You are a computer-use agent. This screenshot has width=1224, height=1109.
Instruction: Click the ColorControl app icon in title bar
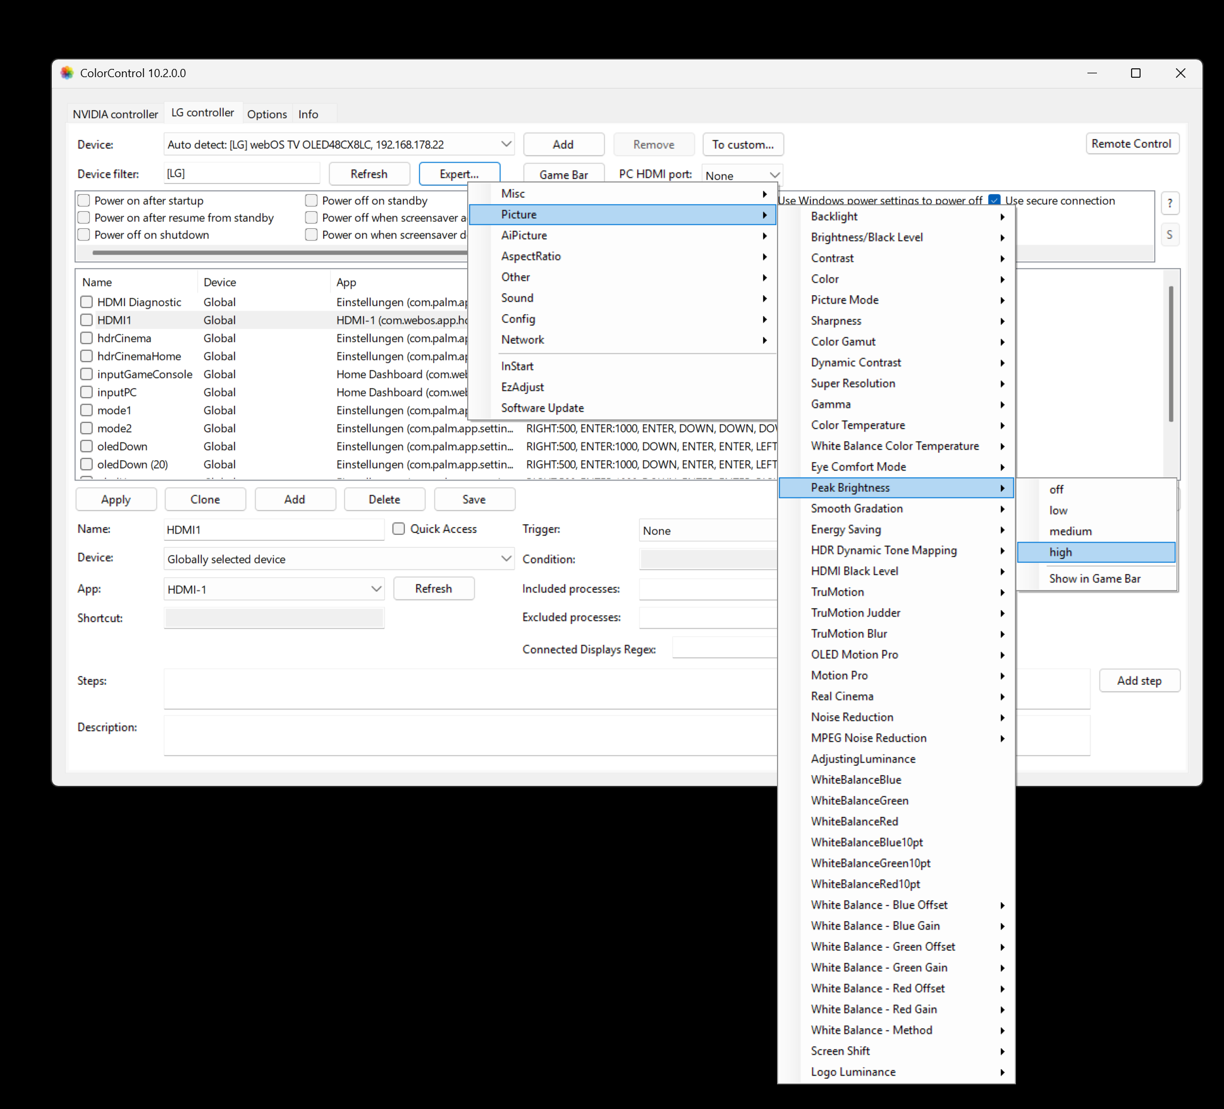click(x=67, y=73)
